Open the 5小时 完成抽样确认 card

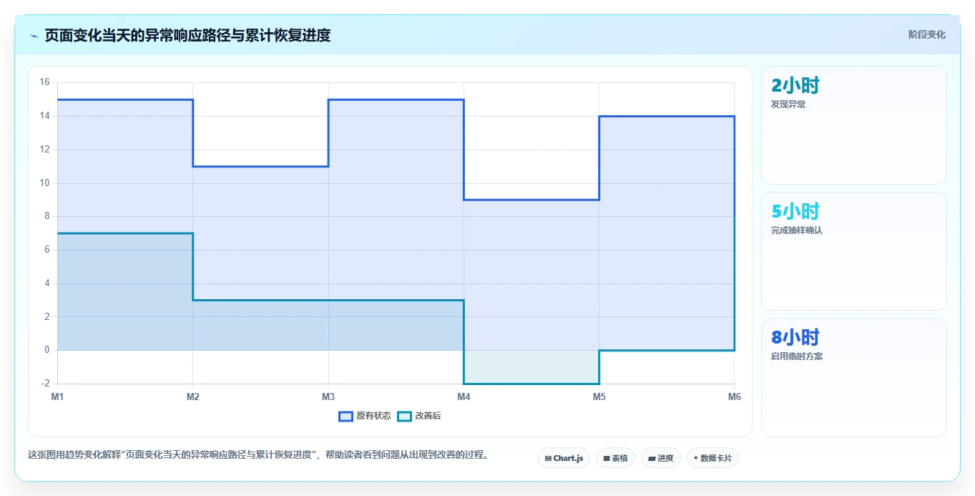click(x=854, y=251)
